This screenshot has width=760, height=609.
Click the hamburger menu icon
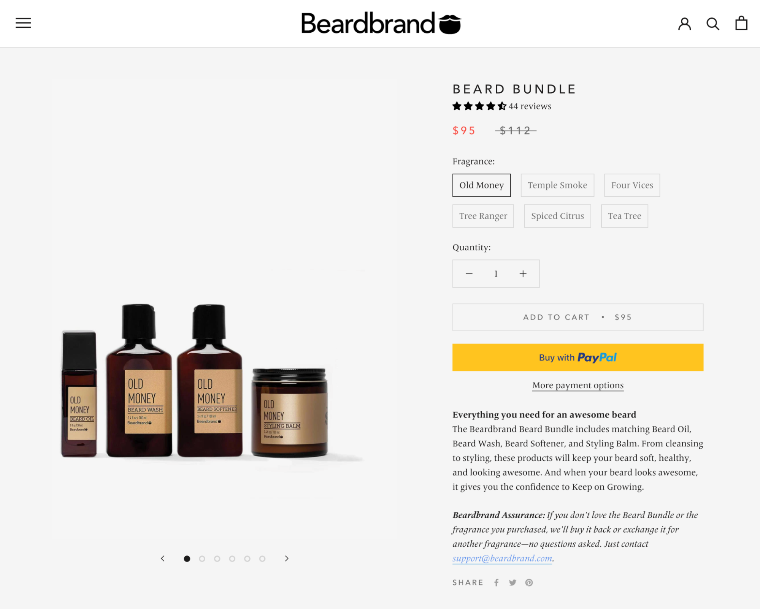pos(23,23)
